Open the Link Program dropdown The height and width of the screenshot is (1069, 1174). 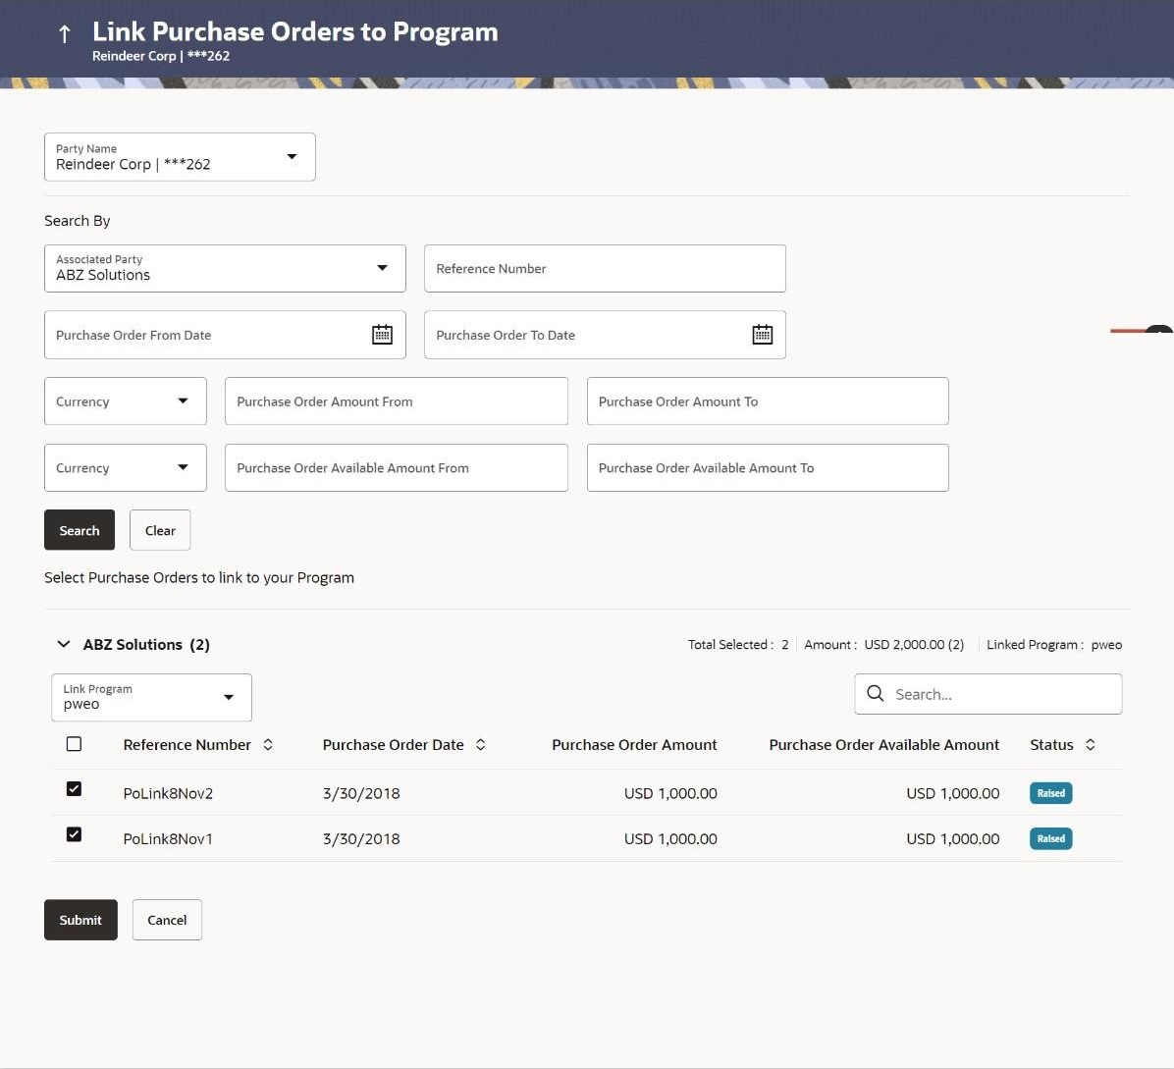[x=151, y=698]
